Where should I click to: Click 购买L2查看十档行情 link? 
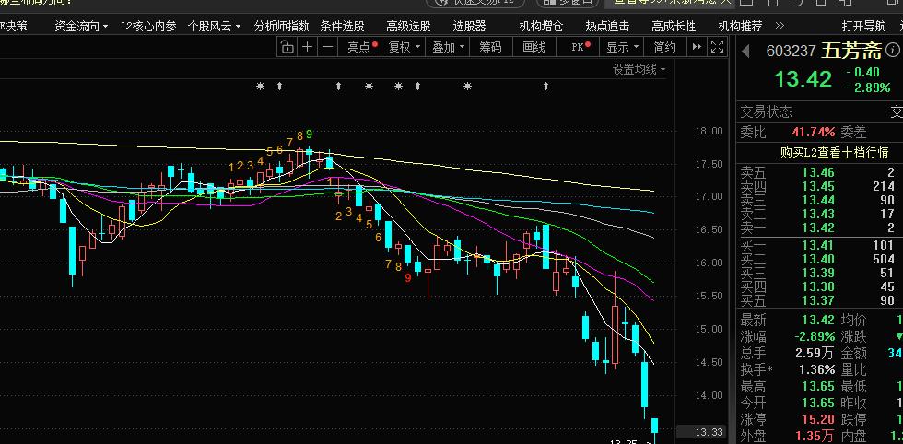point(835,153)
